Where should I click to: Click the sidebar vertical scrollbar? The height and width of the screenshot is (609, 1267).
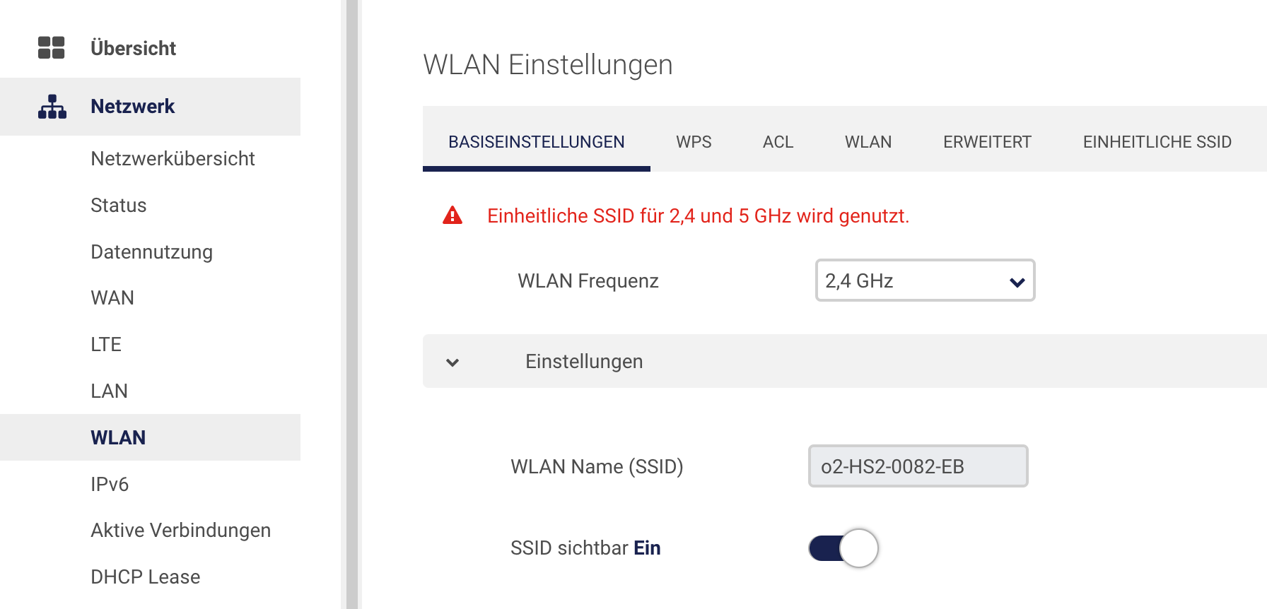pyautogui.click(x=351, y=304)
